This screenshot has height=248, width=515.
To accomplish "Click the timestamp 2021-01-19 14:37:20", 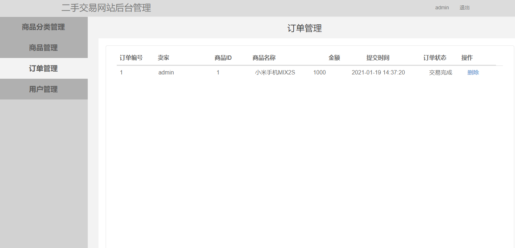I will tap(378, 72).
